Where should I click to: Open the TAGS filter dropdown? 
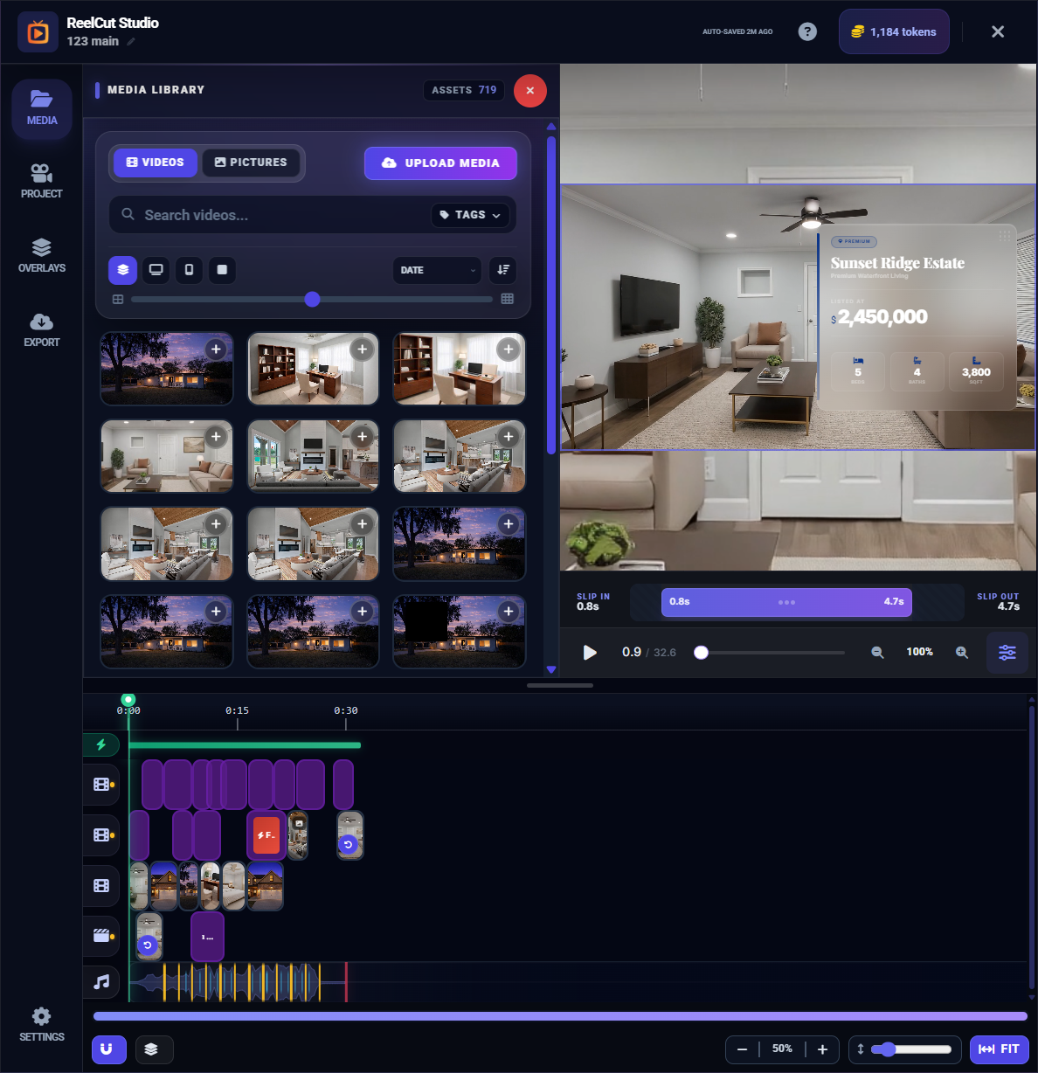[x=470, y=215]
